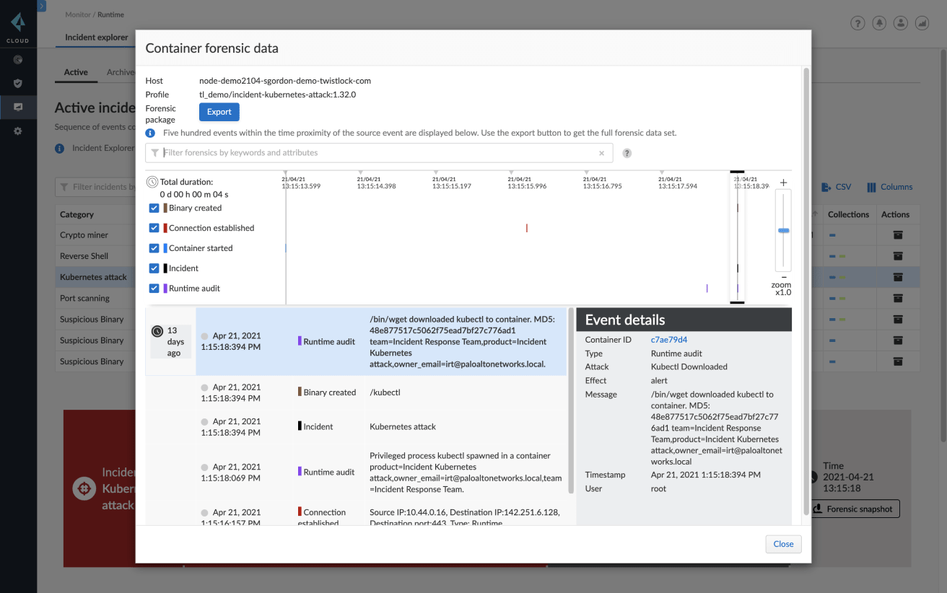947x593 pixels.
Task: Zoom in the timeline with plus button
Action: pyautogui.click(x=783, y=183)
